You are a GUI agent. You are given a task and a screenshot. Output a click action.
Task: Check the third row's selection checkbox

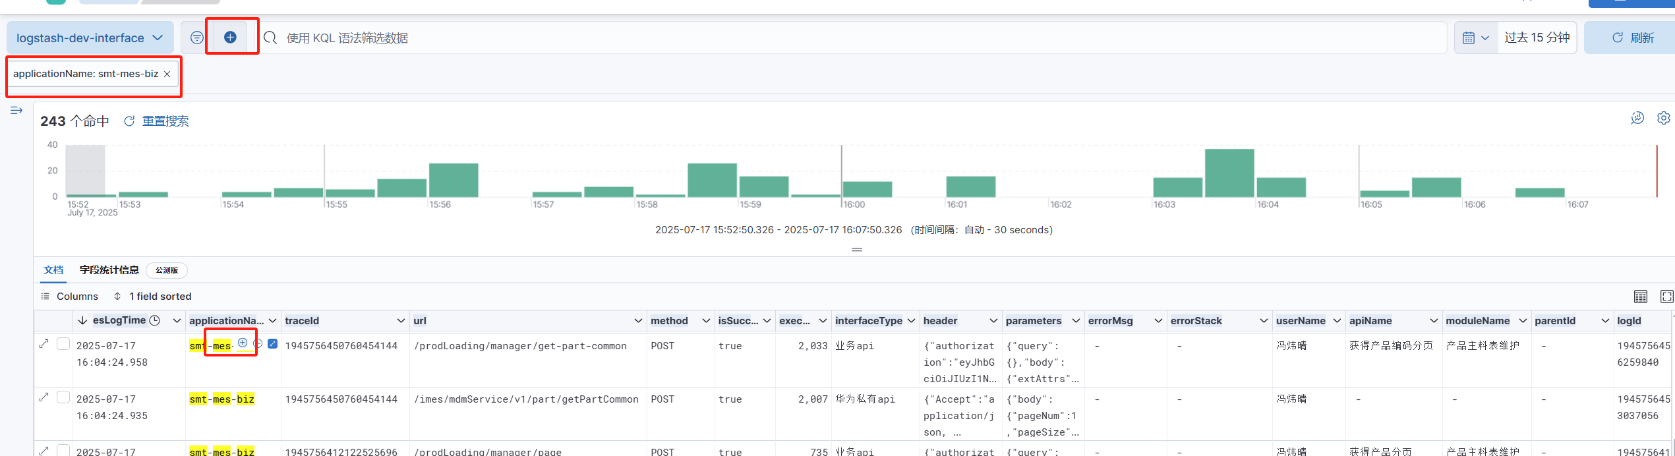coord(63,450)
